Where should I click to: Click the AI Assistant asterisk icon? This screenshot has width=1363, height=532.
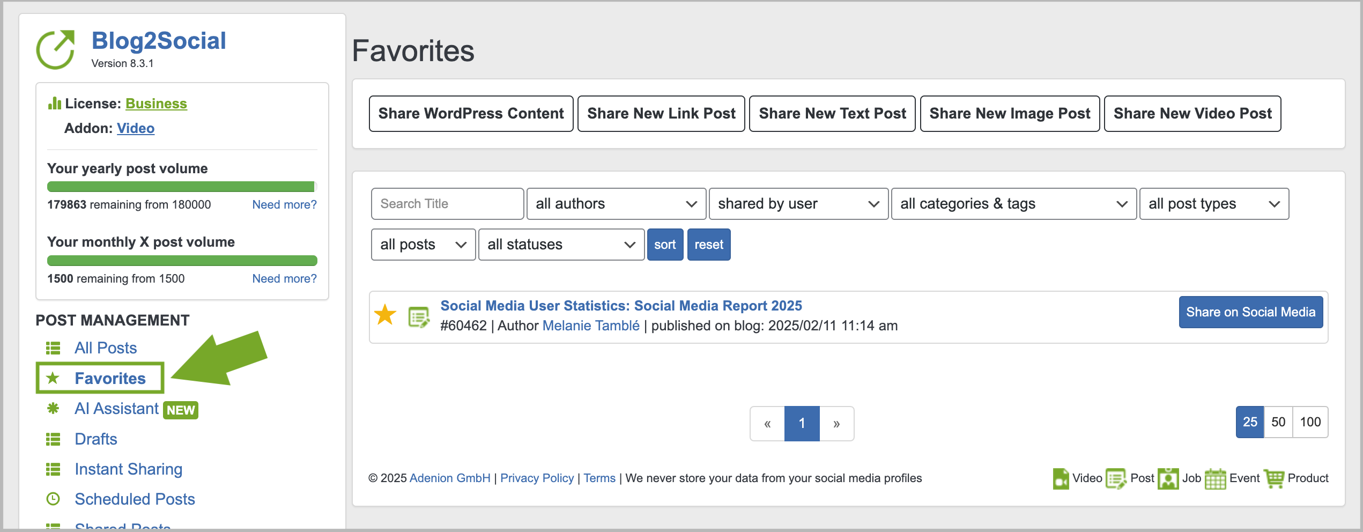pyautogui.click(x=53, y=409)
